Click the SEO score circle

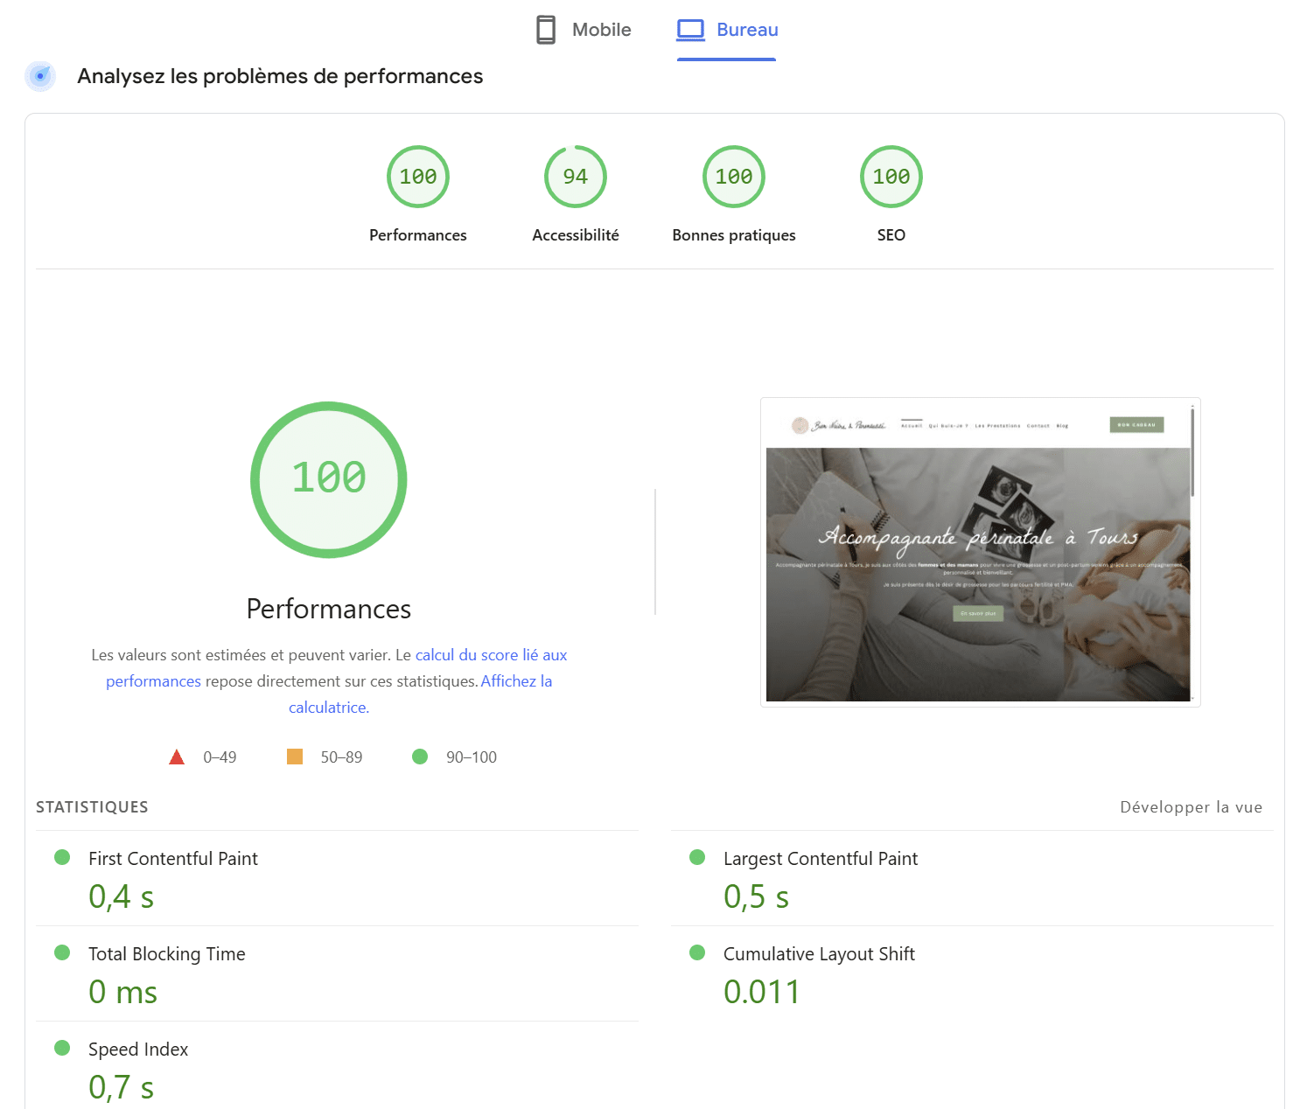[891, 176]
